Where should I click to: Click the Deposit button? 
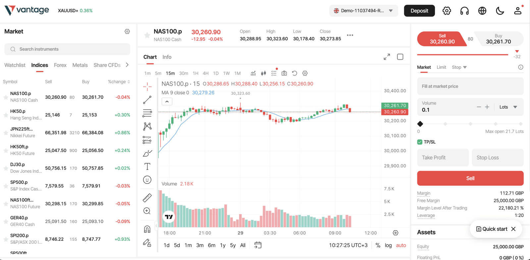coord(419,11)
